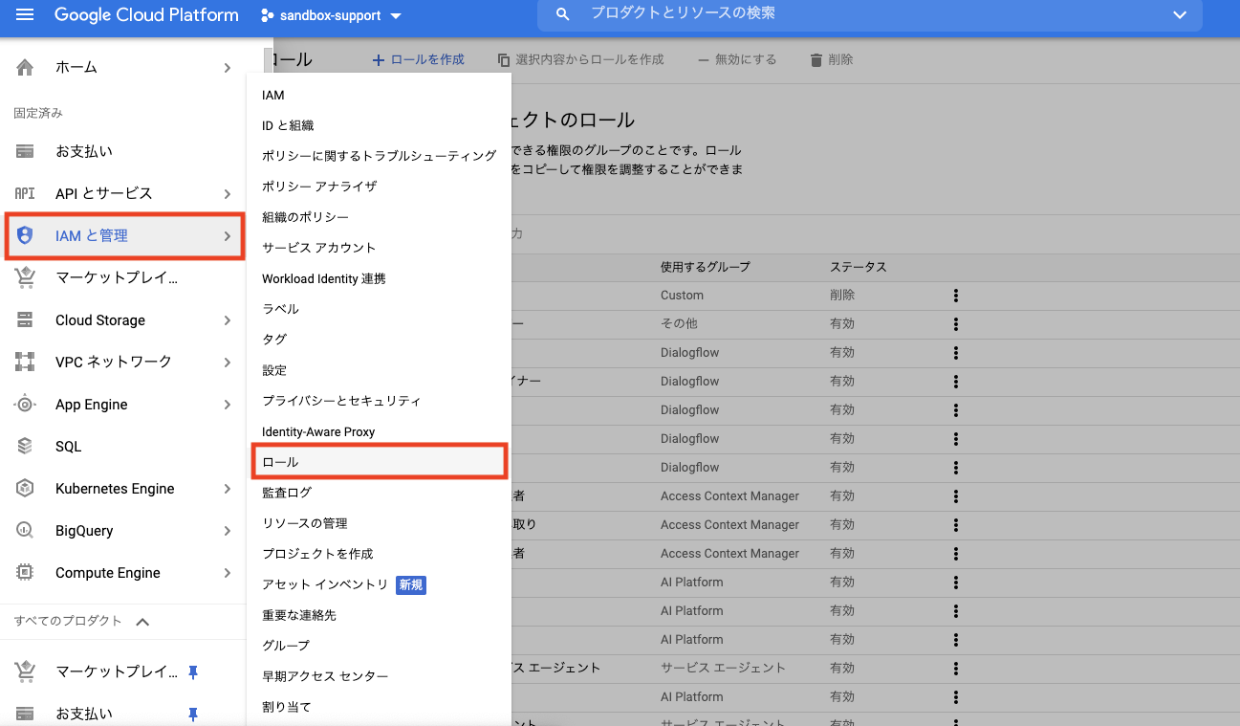Click the minus icon next to 無効にする
Image resolution: width=1240 pixels, height=726 pixels.
[x=704, y=59]
